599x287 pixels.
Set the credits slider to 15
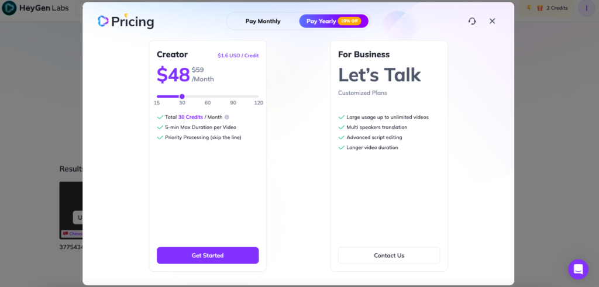pos(157,96)
